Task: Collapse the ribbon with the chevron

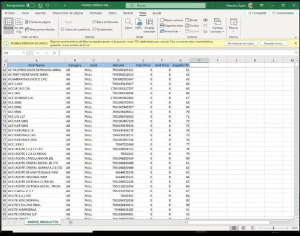Action: click(296, 37)
